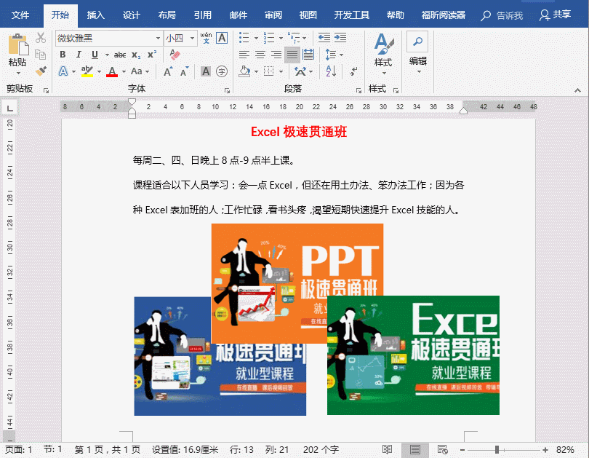589x458 pixels.
Task: Open the font size dropdown 小四
Action: click(193, 38)
